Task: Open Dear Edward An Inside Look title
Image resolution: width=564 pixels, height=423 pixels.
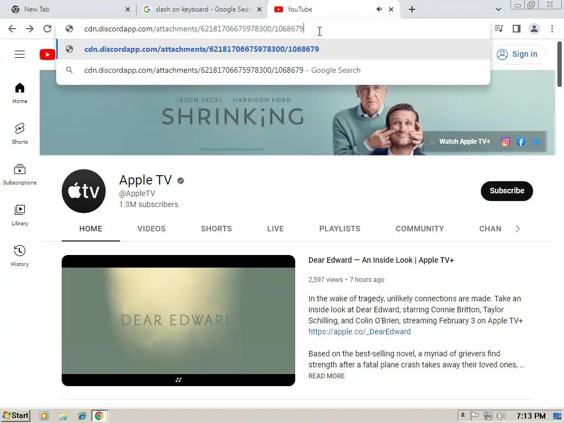Action: tap(381, 260)
